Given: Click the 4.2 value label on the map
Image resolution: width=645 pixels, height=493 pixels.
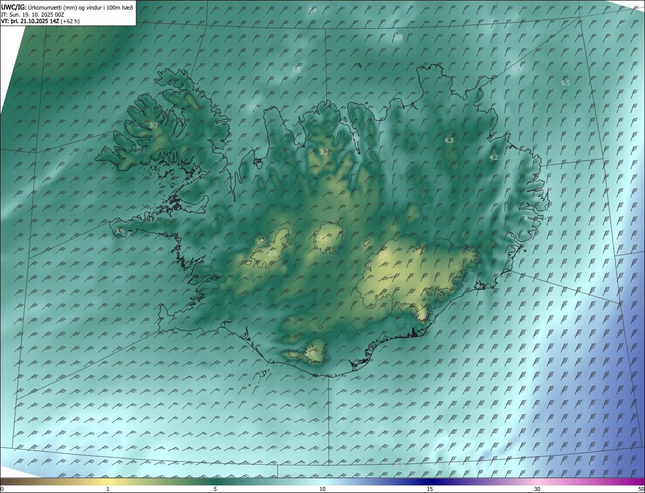Looking at the screenshot, I should [494, 157].
